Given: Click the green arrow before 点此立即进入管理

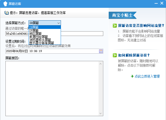Looking at the screenshot, I should click(x=132, y=76).
